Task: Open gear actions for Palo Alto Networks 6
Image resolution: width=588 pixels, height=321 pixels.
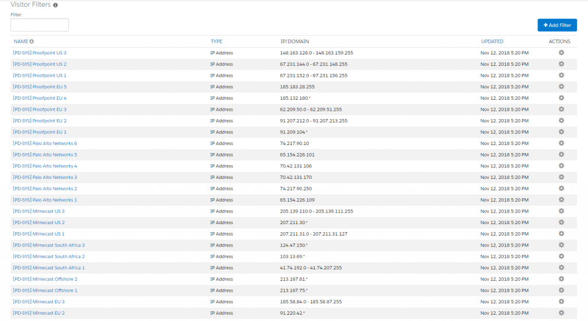Action: [x=561, y=143]
